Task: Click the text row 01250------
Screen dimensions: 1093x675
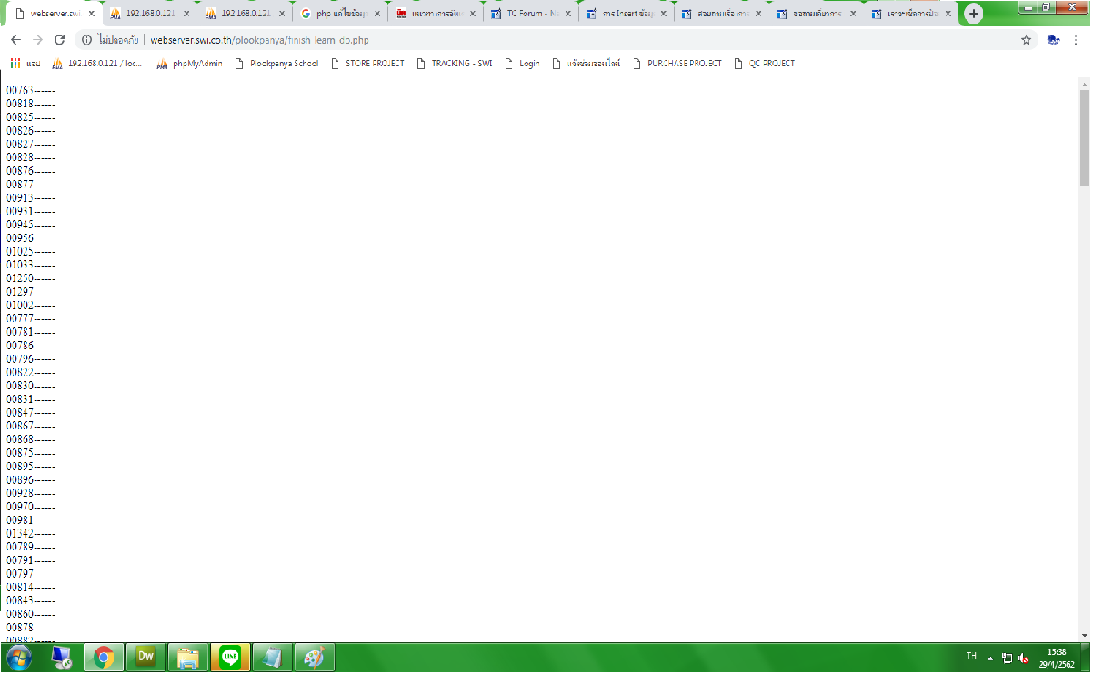Action: coord(31,278)
